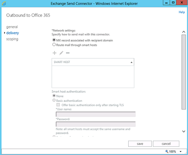The width and height of the screenshot is (188, 155).
Task: Switch to the delivery tab
Action: point(13,33)
